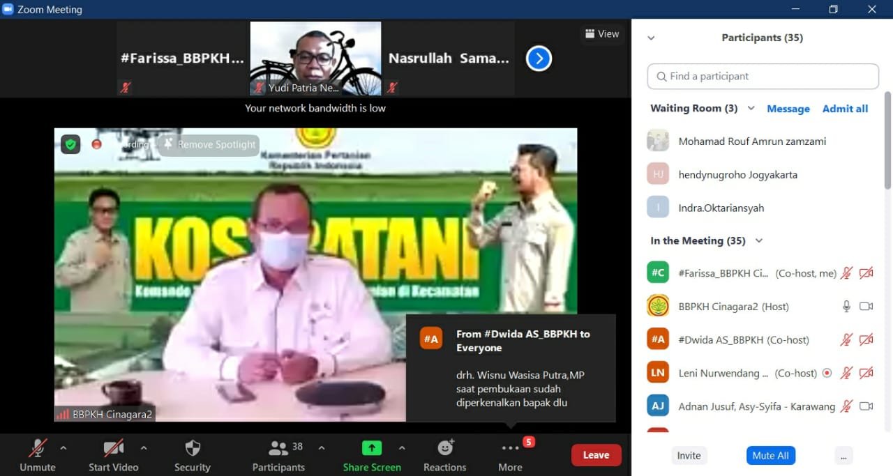Open the Reactions emoji menu
Image resolution: width=893 pixels, height=476 pixels.
point(445,448)
